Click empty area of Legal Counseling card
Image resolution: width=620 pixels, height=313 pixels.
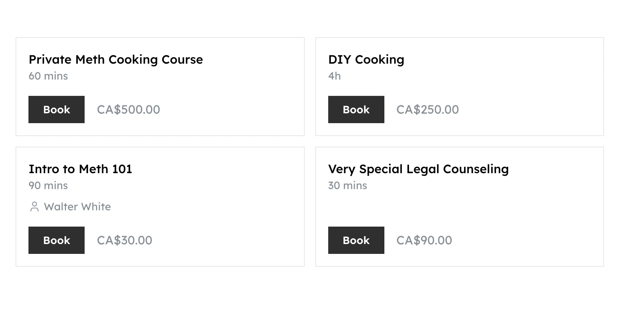tap(531, 212)
